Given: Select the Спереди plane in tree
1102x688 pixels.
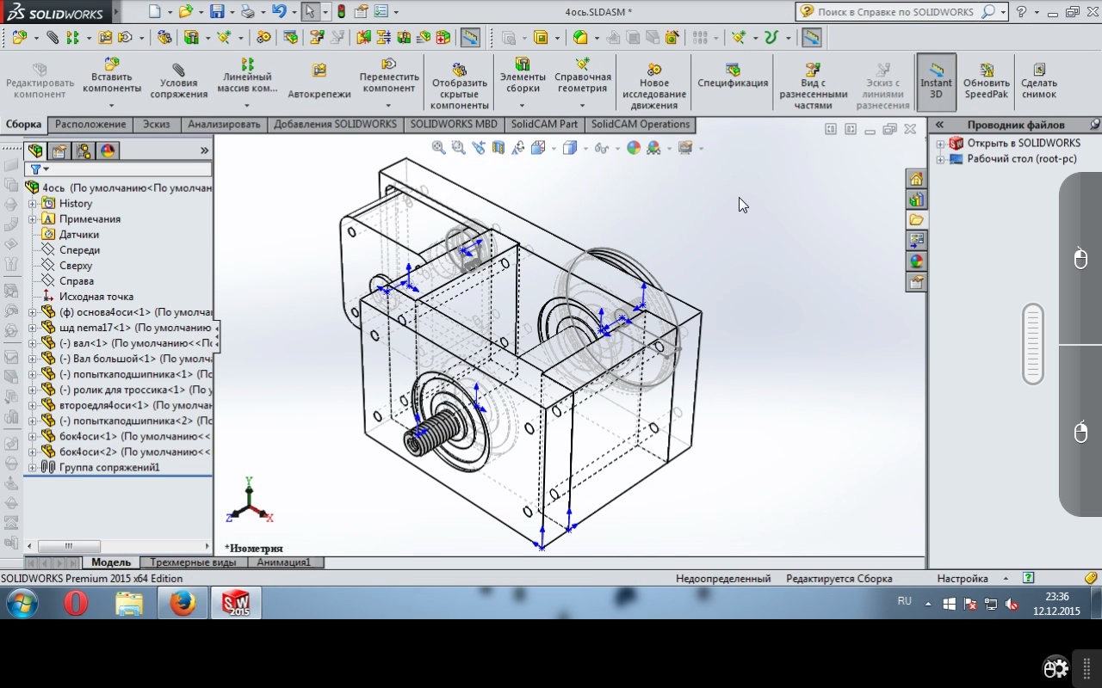Looking at the screenshot, I should 79,250.
